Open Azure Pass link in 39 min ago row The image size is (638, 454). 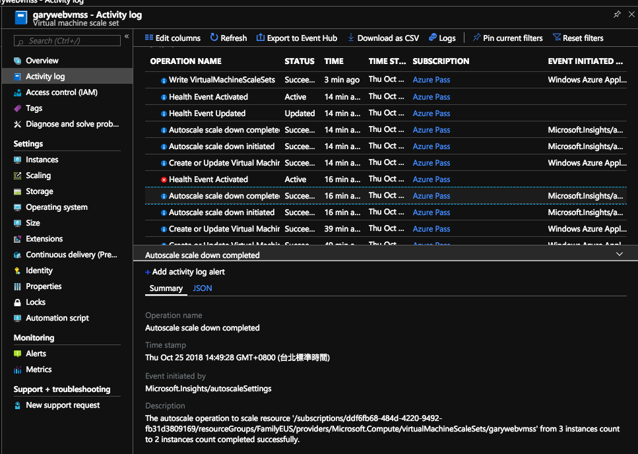point(431,229)
